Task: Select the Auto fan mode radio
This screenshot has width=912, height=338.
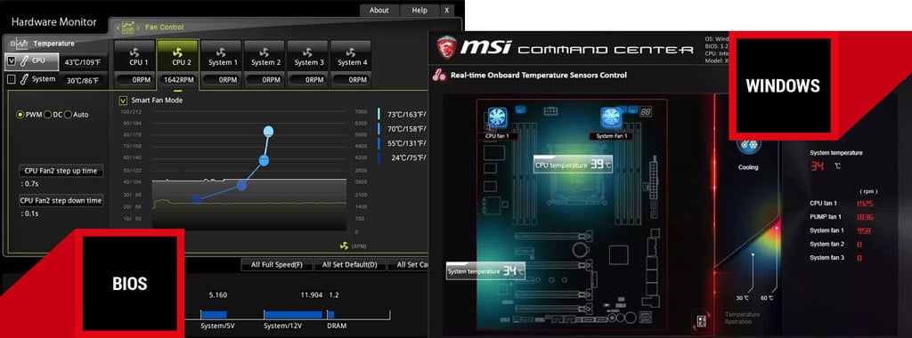Action: point(68,115)
